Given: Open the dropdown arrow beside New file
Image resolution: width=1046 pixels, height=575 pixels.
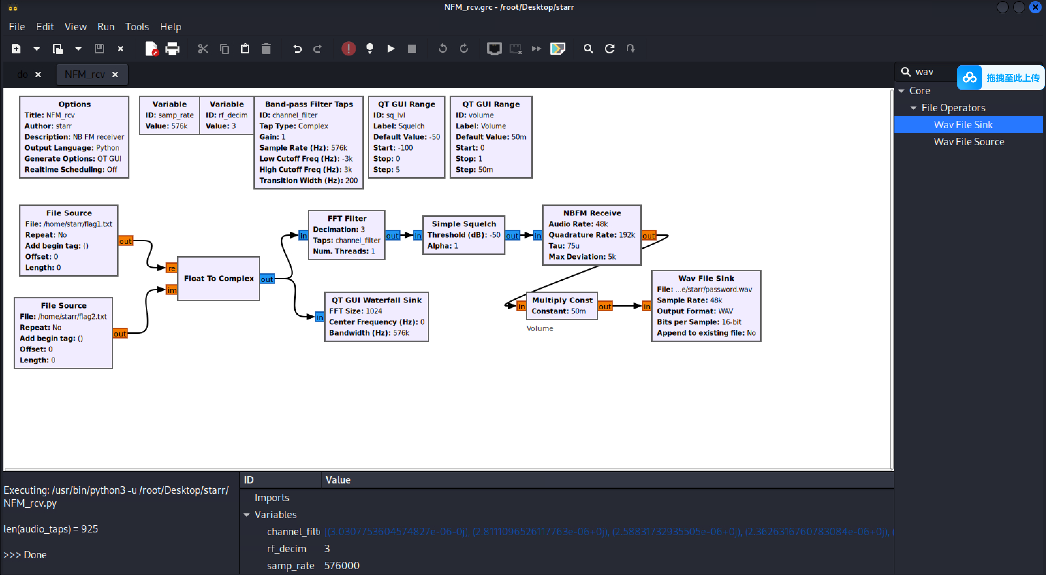Looking at the screenshot, I should (36, 49).
